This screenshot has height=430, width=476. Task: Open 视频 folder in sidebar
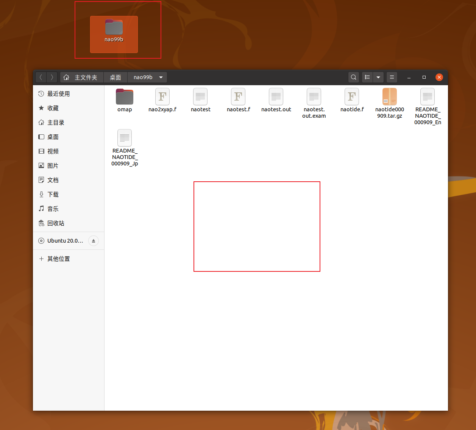[69, 151]
